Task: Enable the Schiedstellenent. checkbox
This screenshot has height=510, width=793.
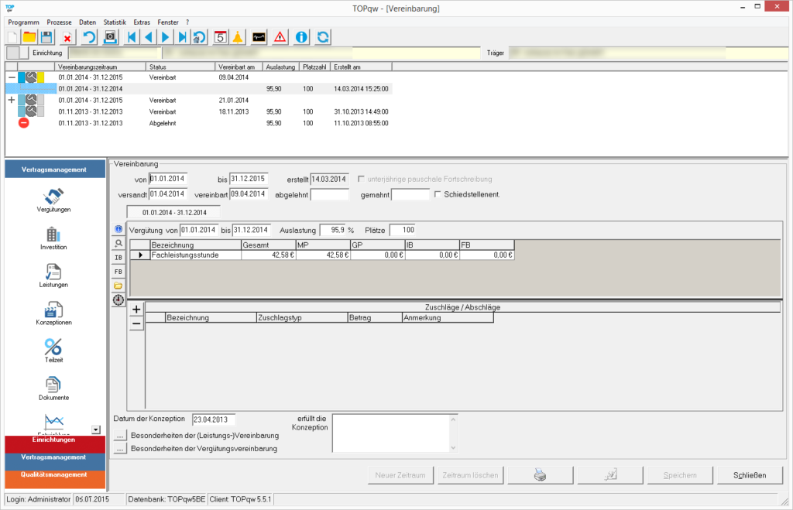Action: (438, 193)
